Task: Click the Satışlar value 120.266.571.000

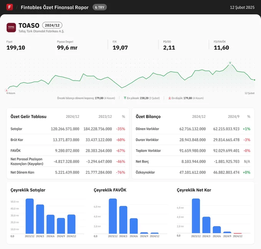Action: tap(65, 129)
